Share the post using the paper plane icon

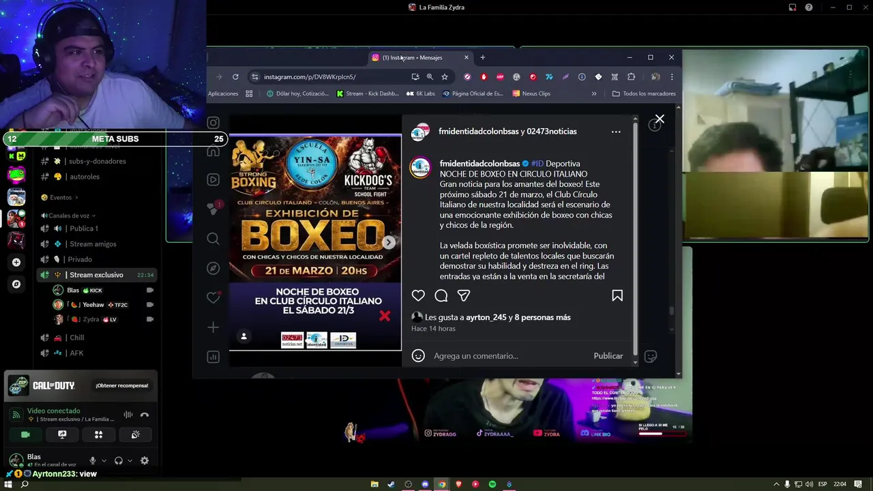[x=464, y=295]
